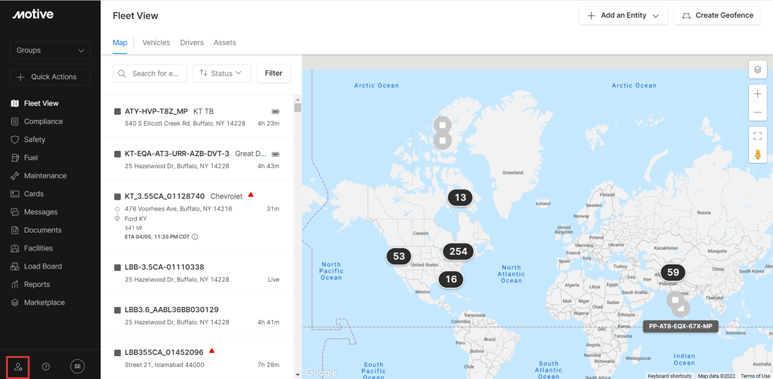Zoom in on the map
The height and width of the screenshot is (379, 773).
[x=758, y=94]
